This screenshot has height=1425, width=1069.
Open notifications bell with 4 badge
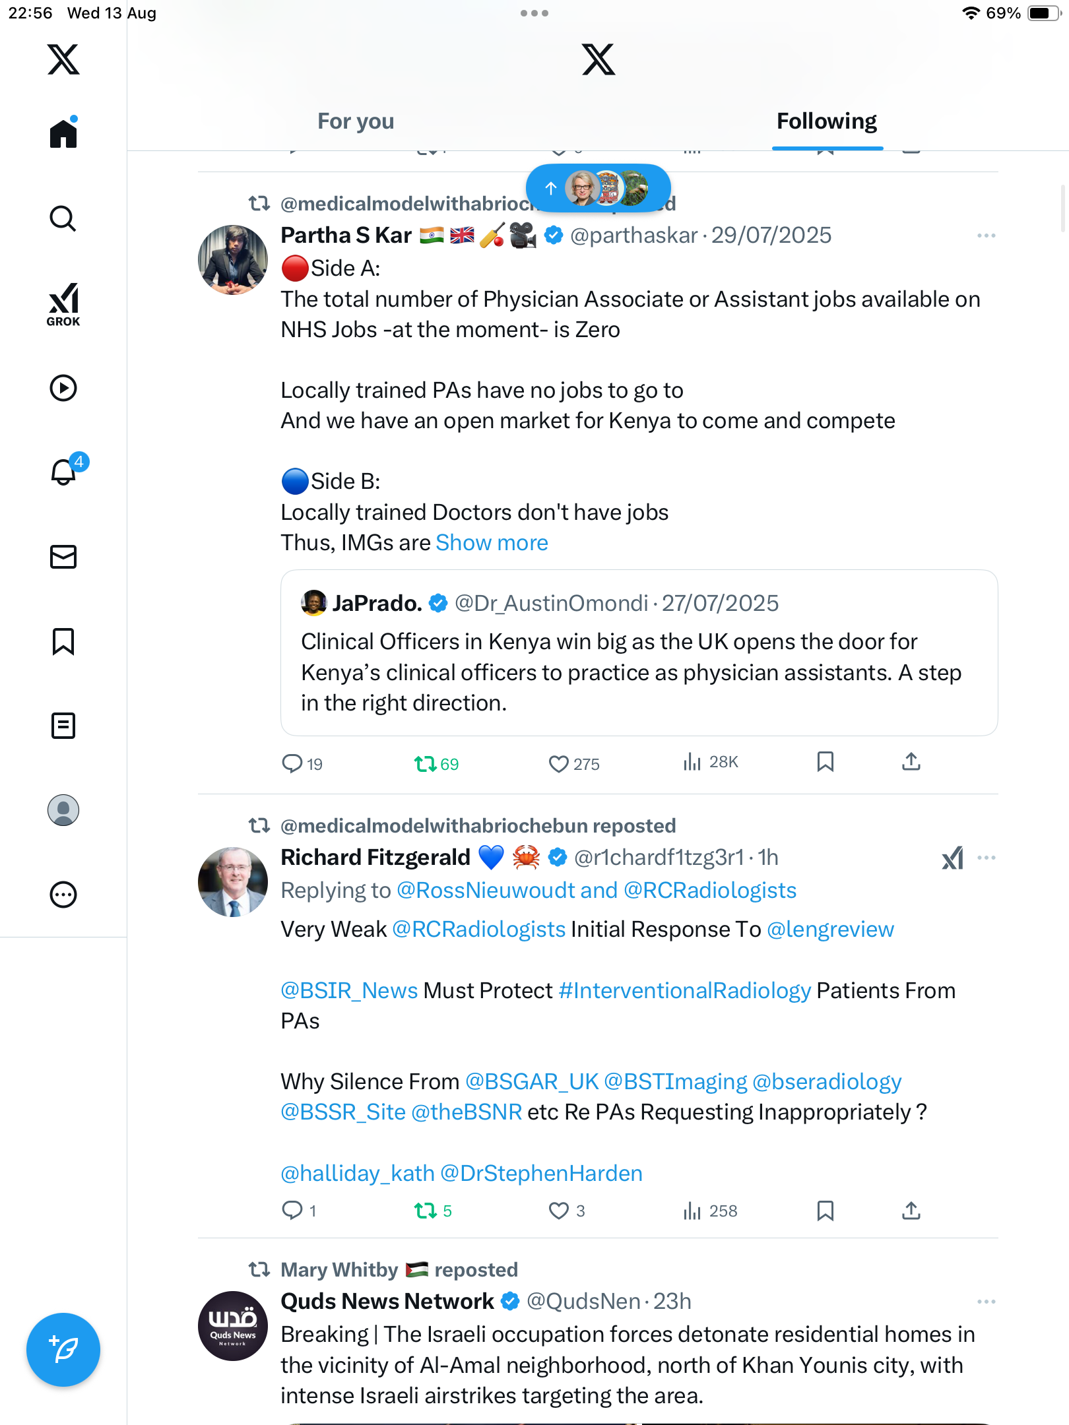tap(65, 472)
